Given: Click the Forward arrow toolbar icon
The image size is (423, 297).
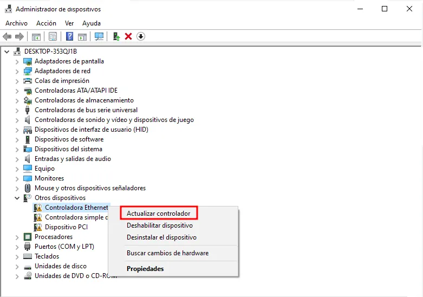Looking at the screenshot, I should [19, 36].
